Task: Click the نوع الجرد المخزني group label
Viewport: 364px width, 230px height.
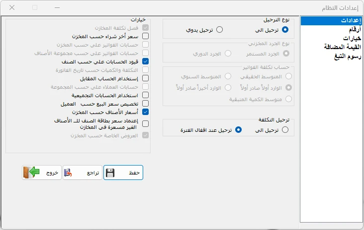Action: click(x=269, y=44)
